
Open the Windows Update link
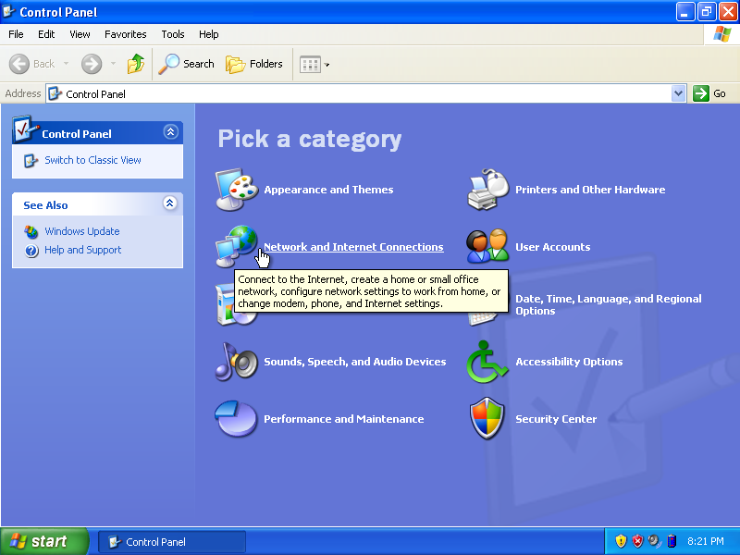(82, 231)
